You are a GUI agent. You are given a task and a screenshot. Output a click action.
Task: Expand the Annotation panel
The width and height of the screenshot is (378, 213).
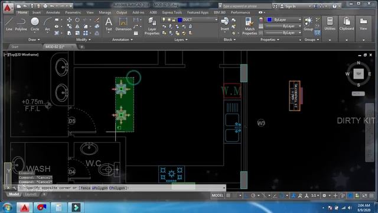click(122, 40)
